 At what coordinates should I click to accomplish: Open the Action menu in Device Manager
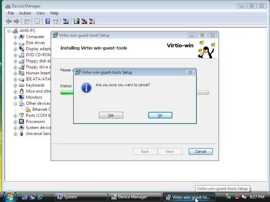25,13
